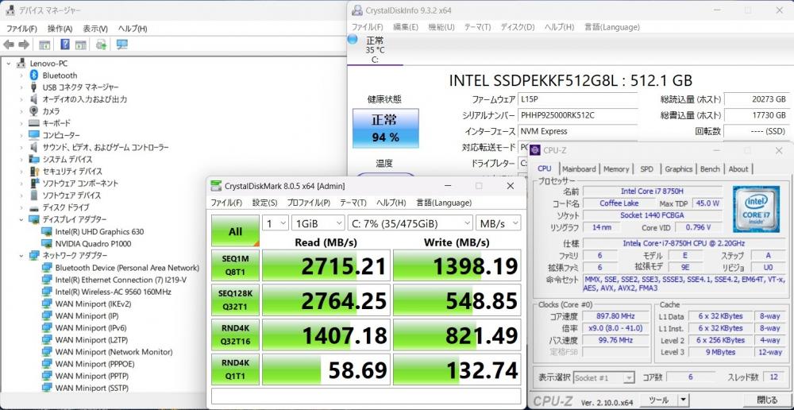Open 設定(S) menu in CrystalDiskMark

click(x=265, y=203)
